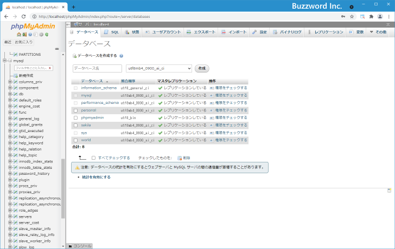Open the ユーザアカウント tab
The height and width of the screenshot is (249, 395).
[163, 32]
